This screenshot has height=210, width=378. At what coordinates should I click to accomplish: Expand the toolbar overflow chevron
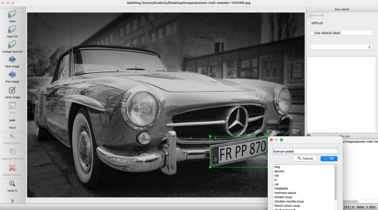click(12, 201)
